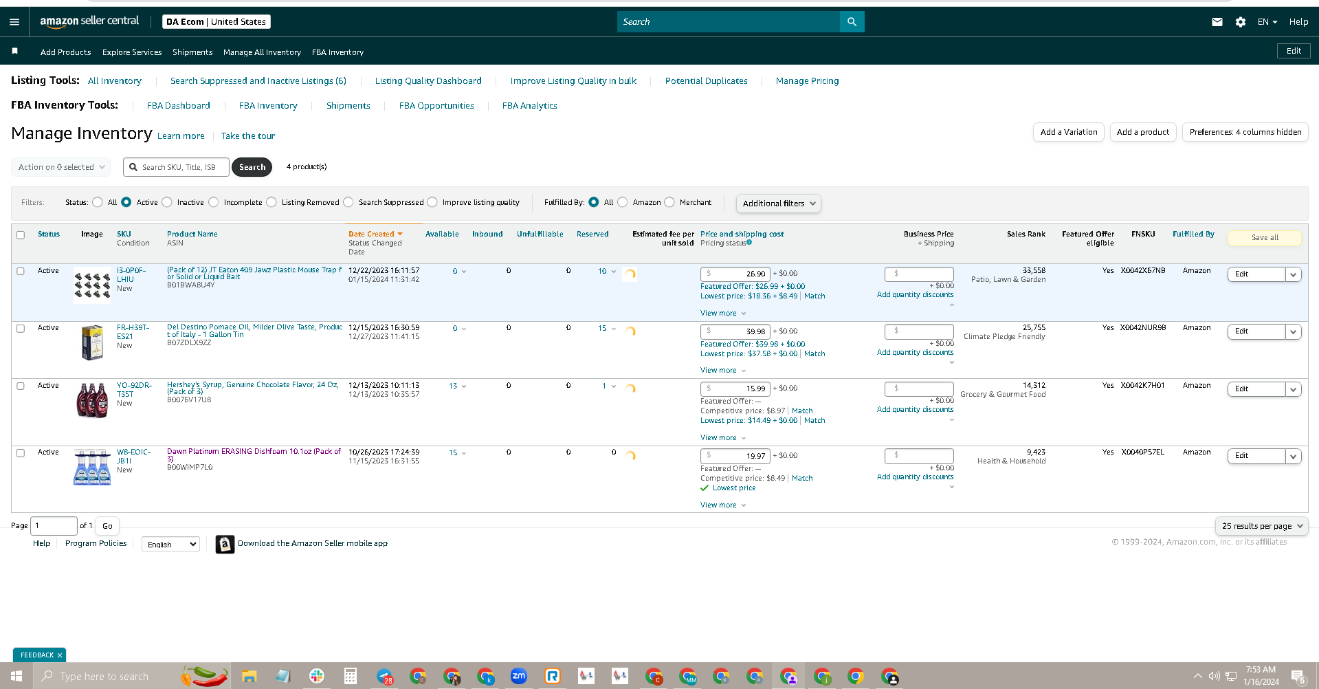The width and height of the screenshot is (1319, 689).
Task: Click the Hershey's Syrup product thumbnail
Action: 92,400
